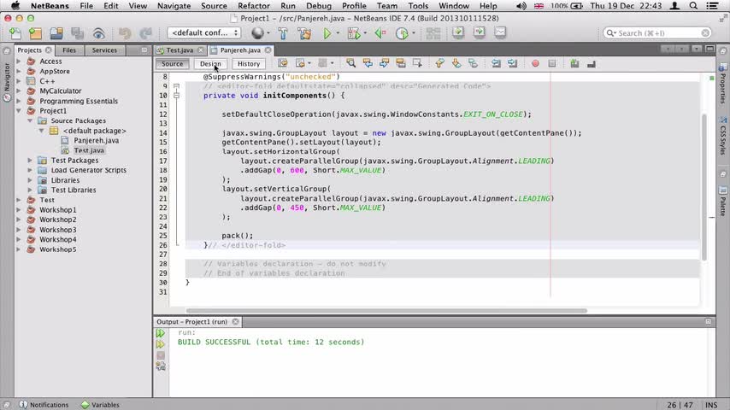Click the Find Selection magnifier icon in editor toolbar
This screenshot has width=730, height=410.
350,63
